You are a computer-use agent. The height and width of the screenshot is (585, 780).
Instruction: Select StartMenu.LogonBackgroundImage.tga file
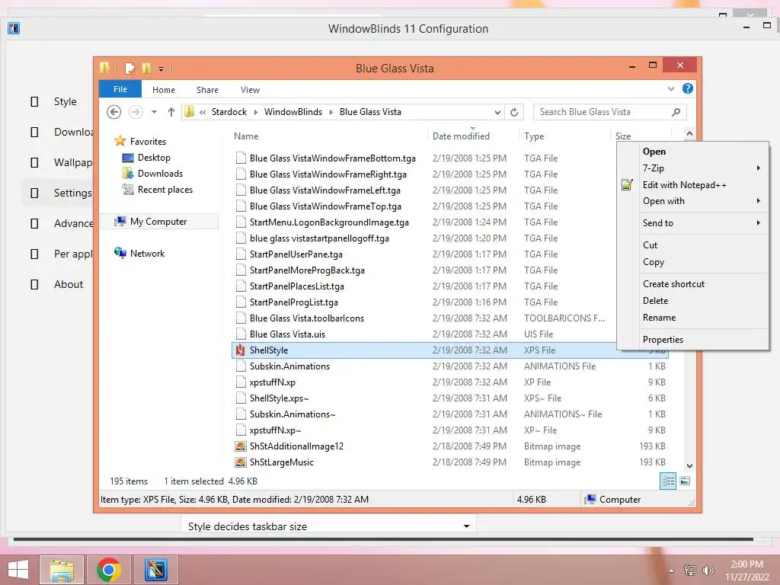point(329,222)
